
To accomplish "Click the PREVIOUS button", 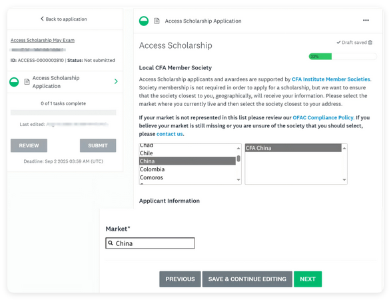I will click(x=180, y=279).
